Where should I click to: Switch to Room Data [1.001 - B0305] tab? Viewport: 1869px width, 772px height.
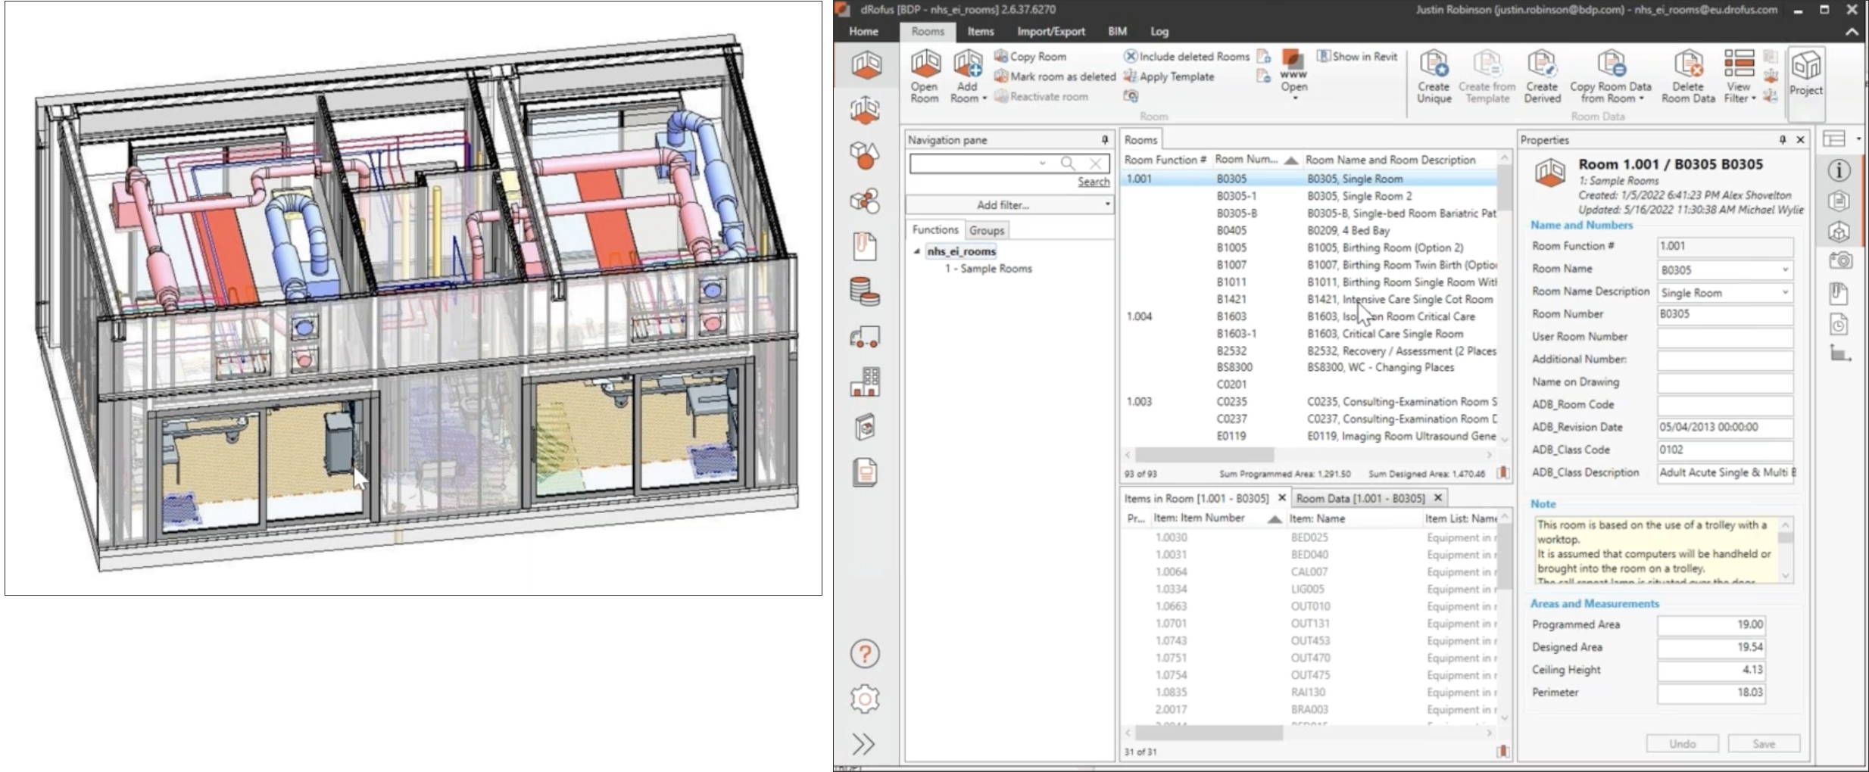coord(1359,498)
